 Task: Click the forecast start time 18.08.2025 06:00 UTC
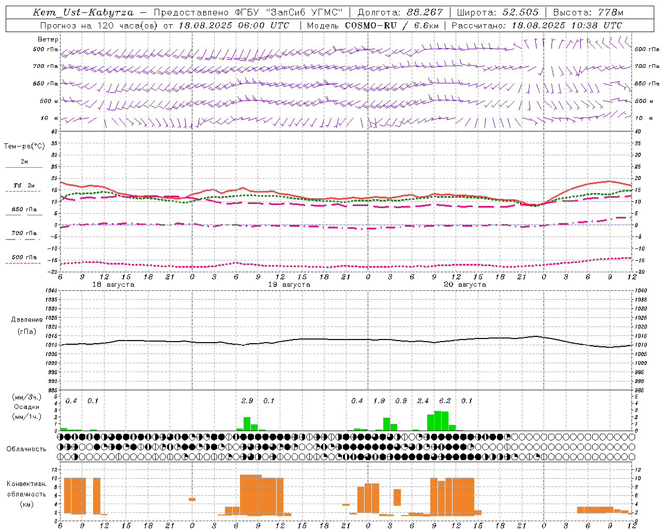pos(234,25)
